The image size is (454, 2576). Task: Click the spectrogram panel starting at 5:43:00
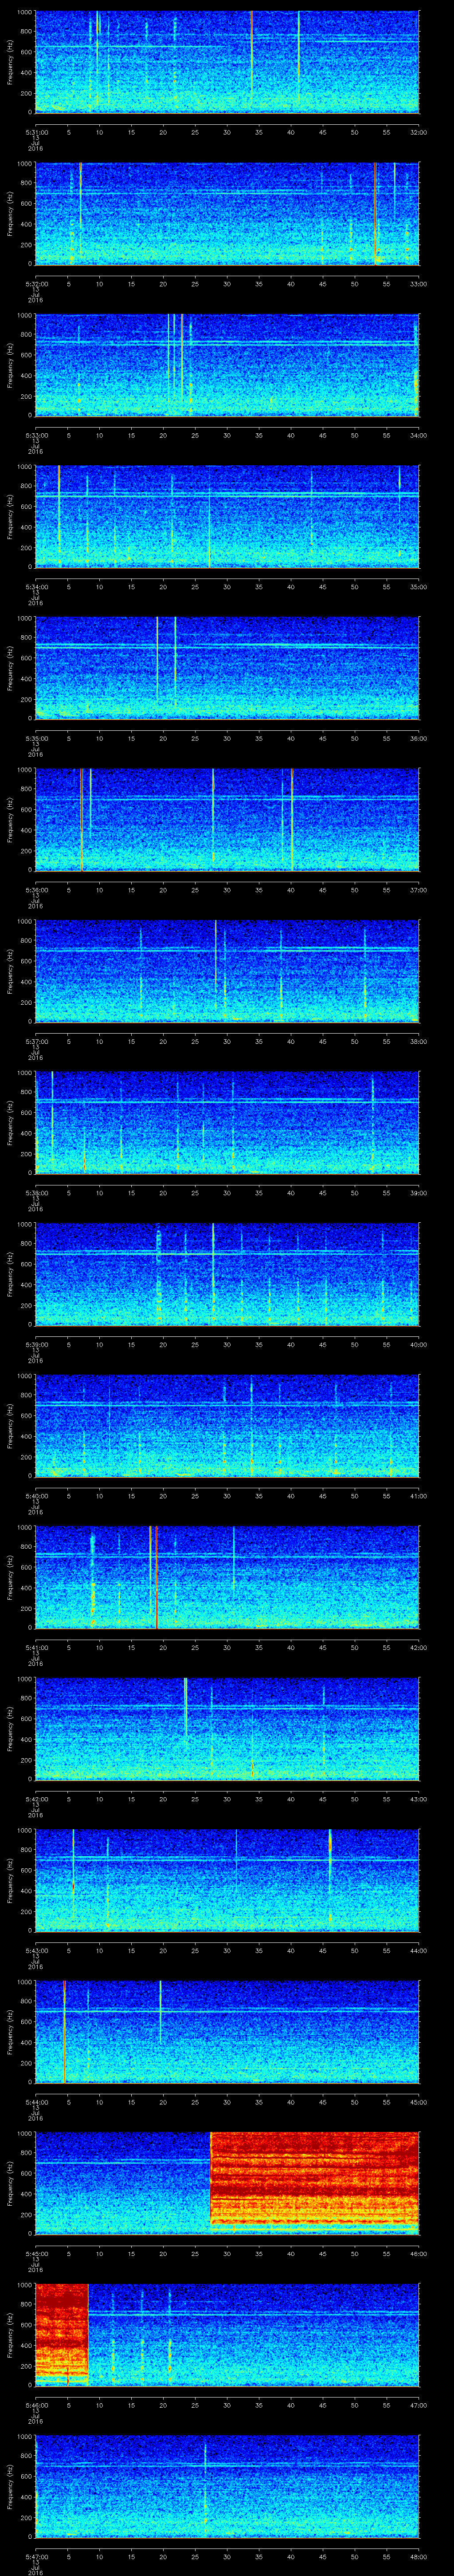227,1880
